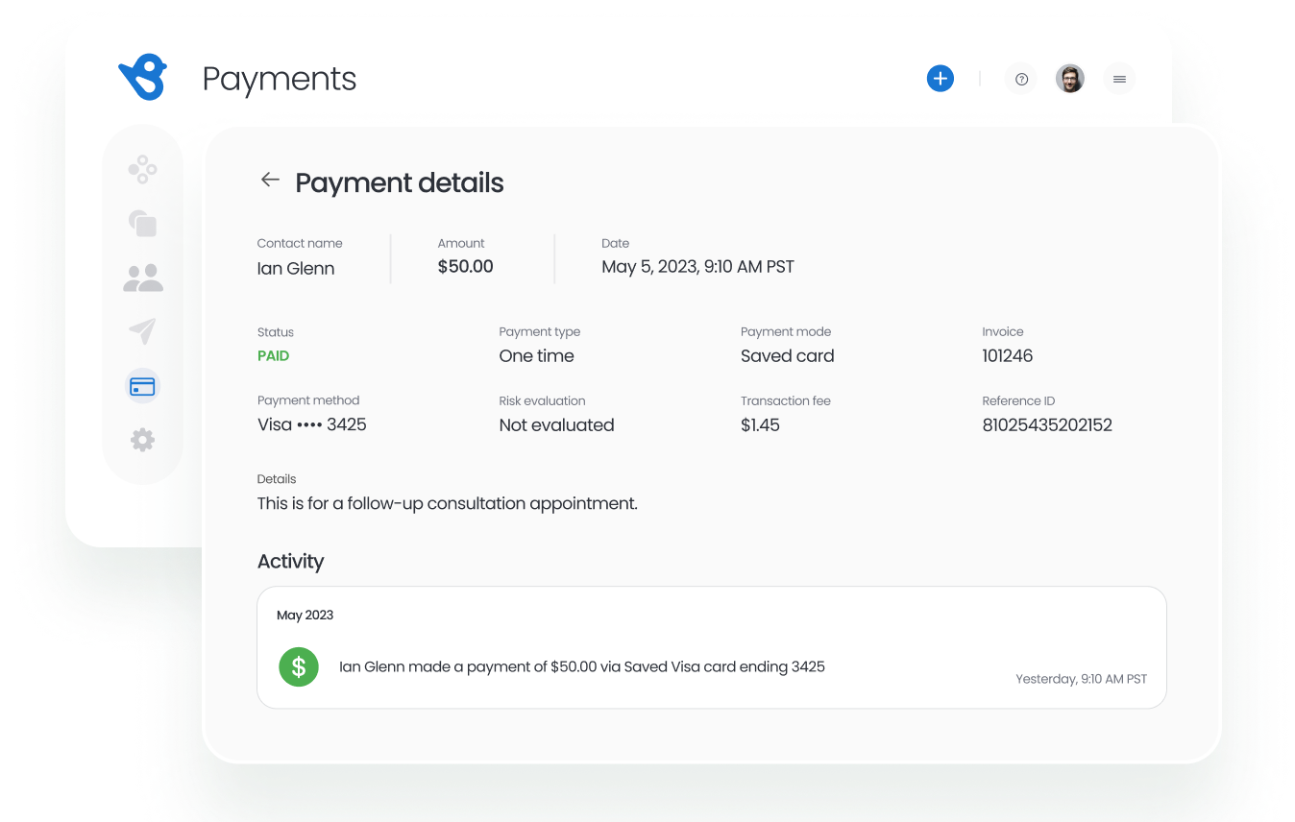Click the paper plane campaigns icon
1295x822 pixels.
[x=142, y=331]
